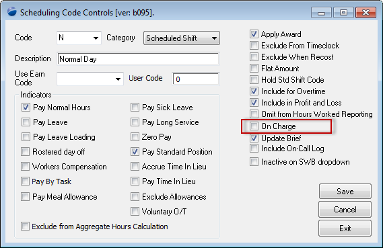
Task: Check Inactive on SWB dropdown
Action: pos(254,162)
